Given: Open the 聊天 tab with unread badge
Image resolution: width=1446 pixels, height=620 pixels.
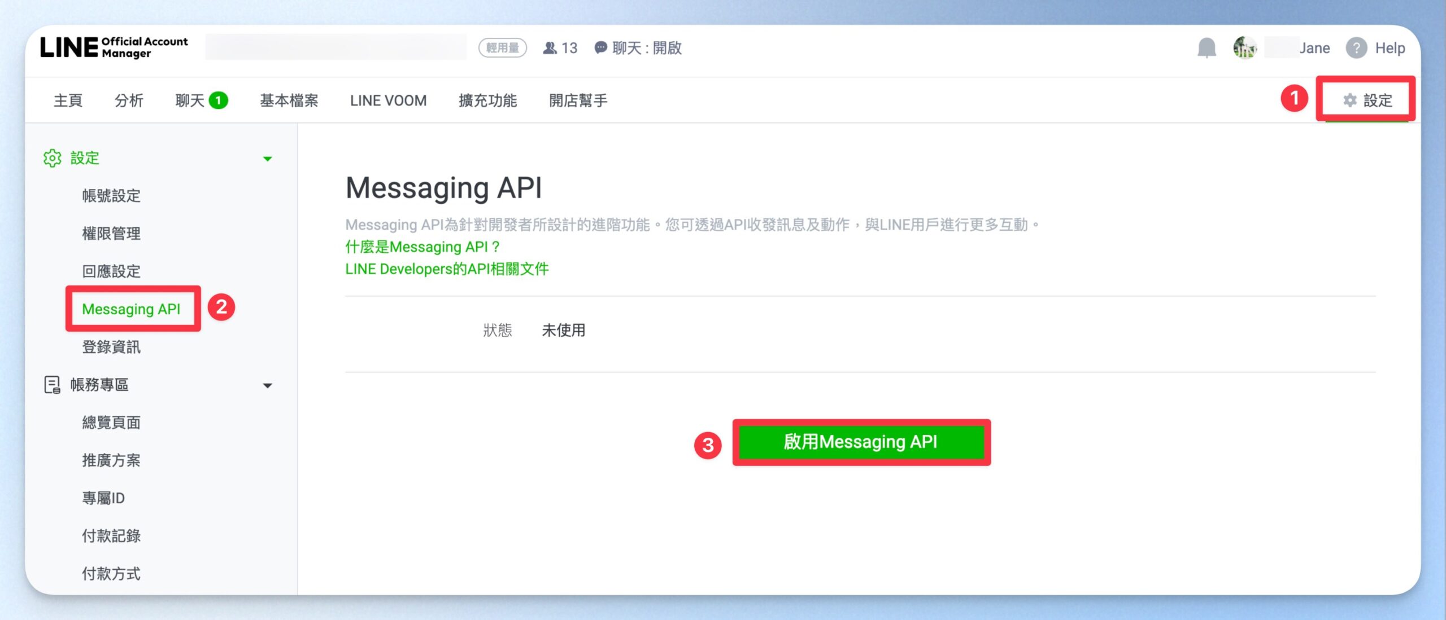Looking at the screenshot, I should click(202, 100).
